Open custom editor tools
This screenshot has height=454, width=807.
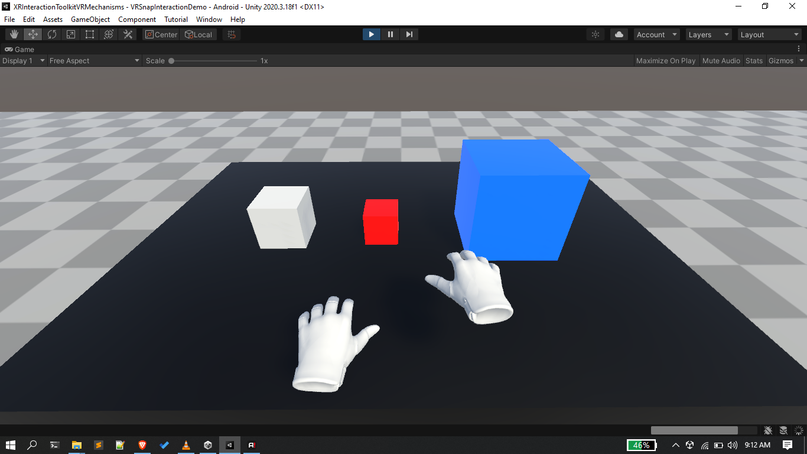128,34
